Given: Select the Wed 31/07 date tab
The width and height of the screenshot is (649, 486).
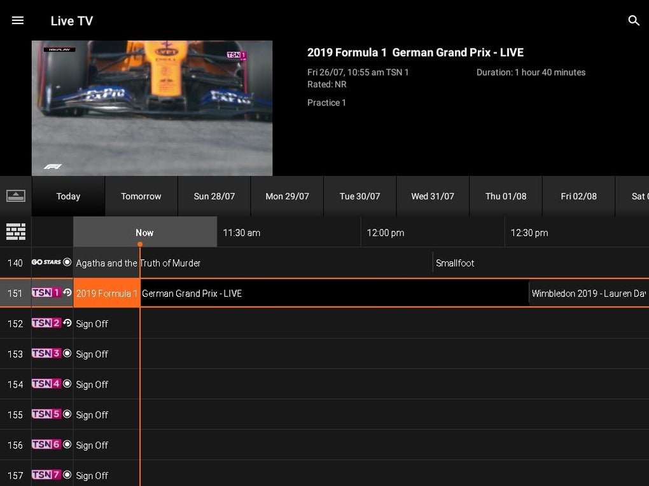Looking at the screenshot, I should tap(433, 196).
